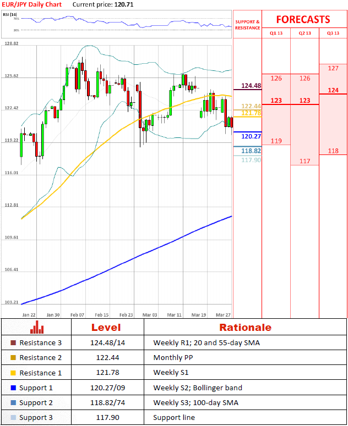Click the Resistance 1 yellow color swatch

13,373
